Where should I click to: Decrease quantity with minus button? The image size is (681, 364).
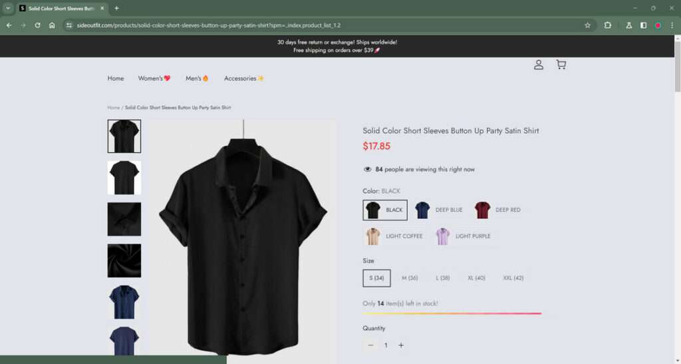[x=370, y=345]
